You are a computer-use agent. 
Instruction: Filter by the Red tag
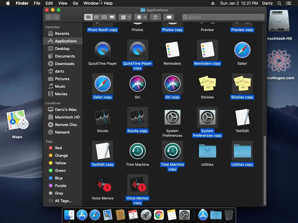coord(63,148)
